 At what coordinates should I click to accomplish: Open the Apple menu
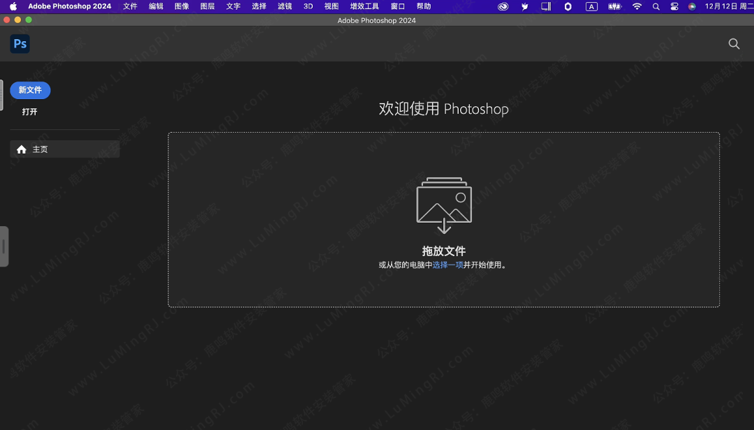pyautogui.click(x=13, y=6)
